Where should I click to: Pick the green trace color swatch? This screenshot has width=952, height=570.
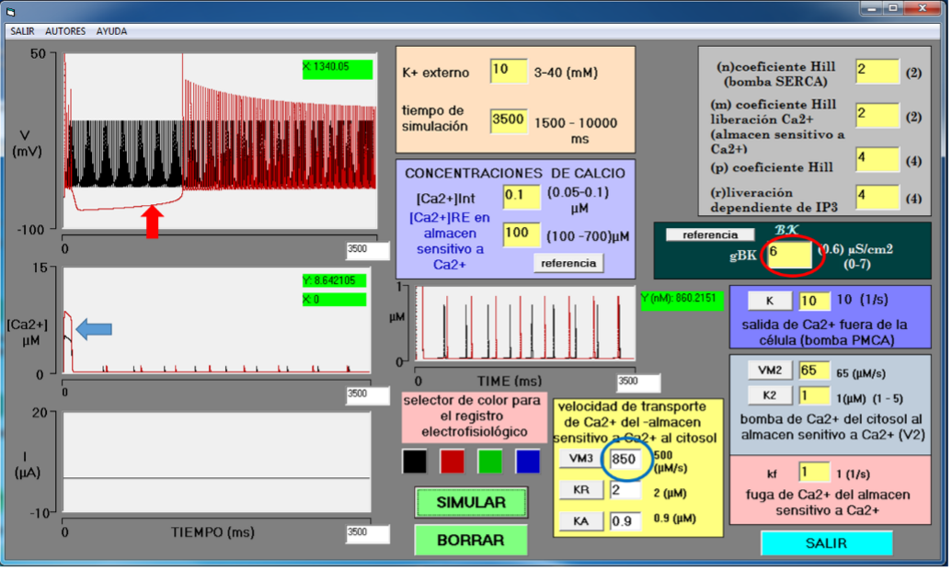pyautogui.click(x=489, y=462)
